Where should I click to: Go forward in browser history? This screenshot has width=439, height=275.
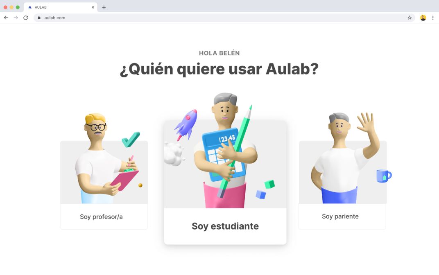click(x=16, y=18)
